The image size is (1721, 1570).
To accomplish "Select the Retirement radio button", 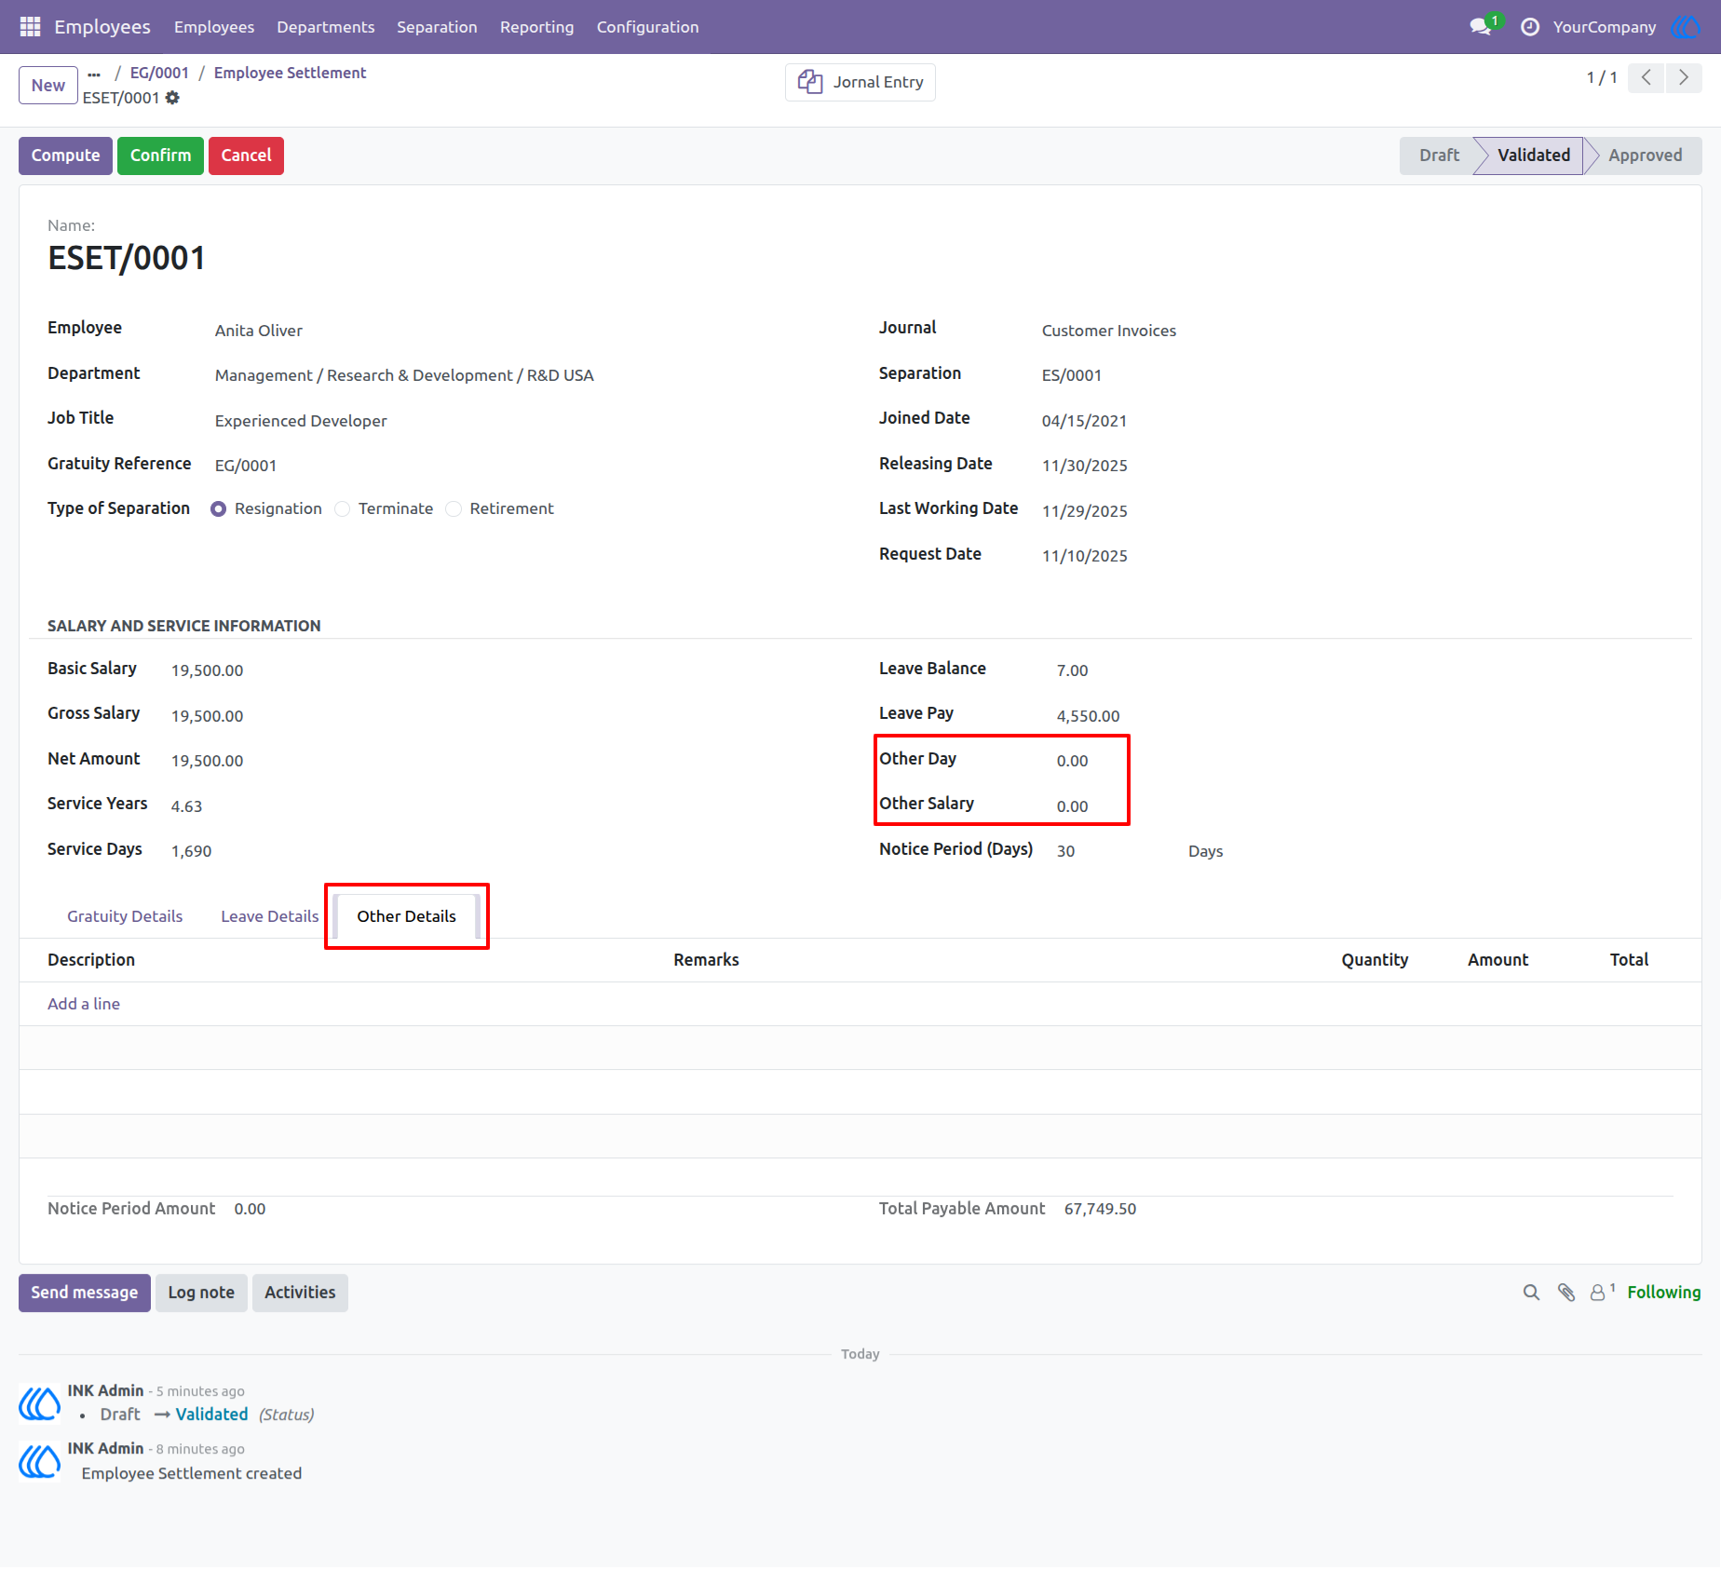I will tap(454, 509).
